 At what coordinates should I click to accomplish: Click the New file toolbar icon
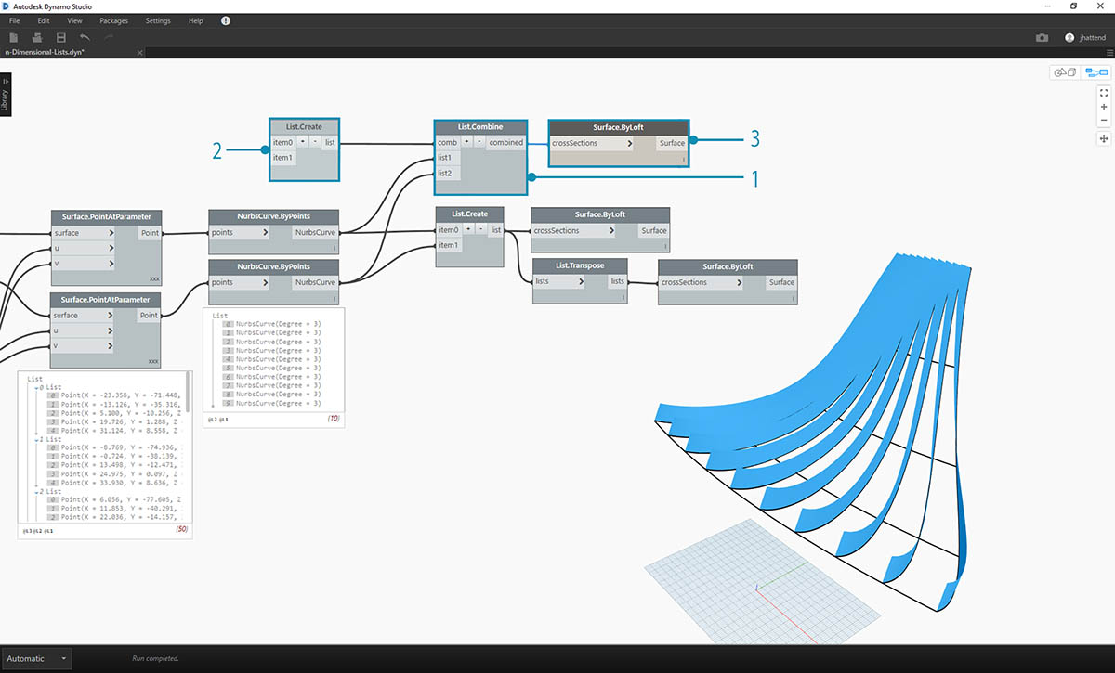point(13,37)
